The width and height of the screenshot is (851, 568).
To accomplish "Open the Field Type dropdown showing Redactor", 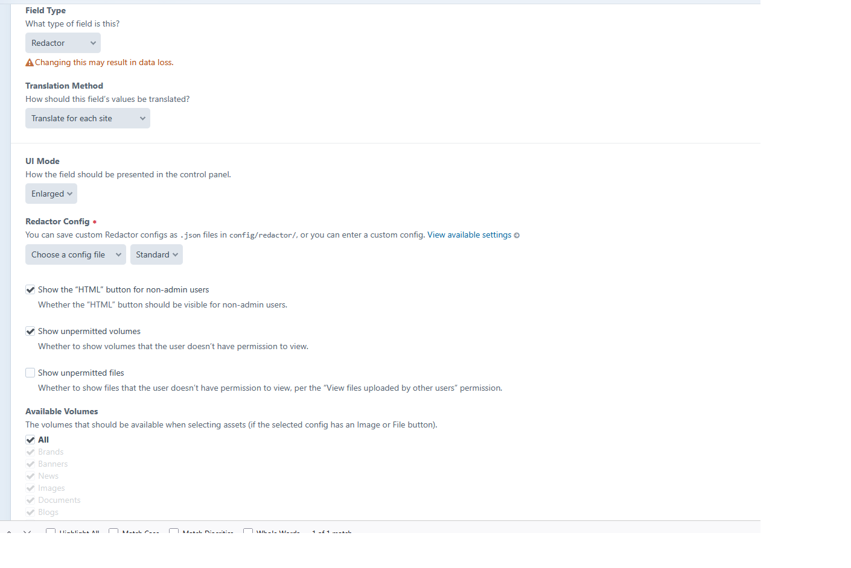I will [63, 43].
